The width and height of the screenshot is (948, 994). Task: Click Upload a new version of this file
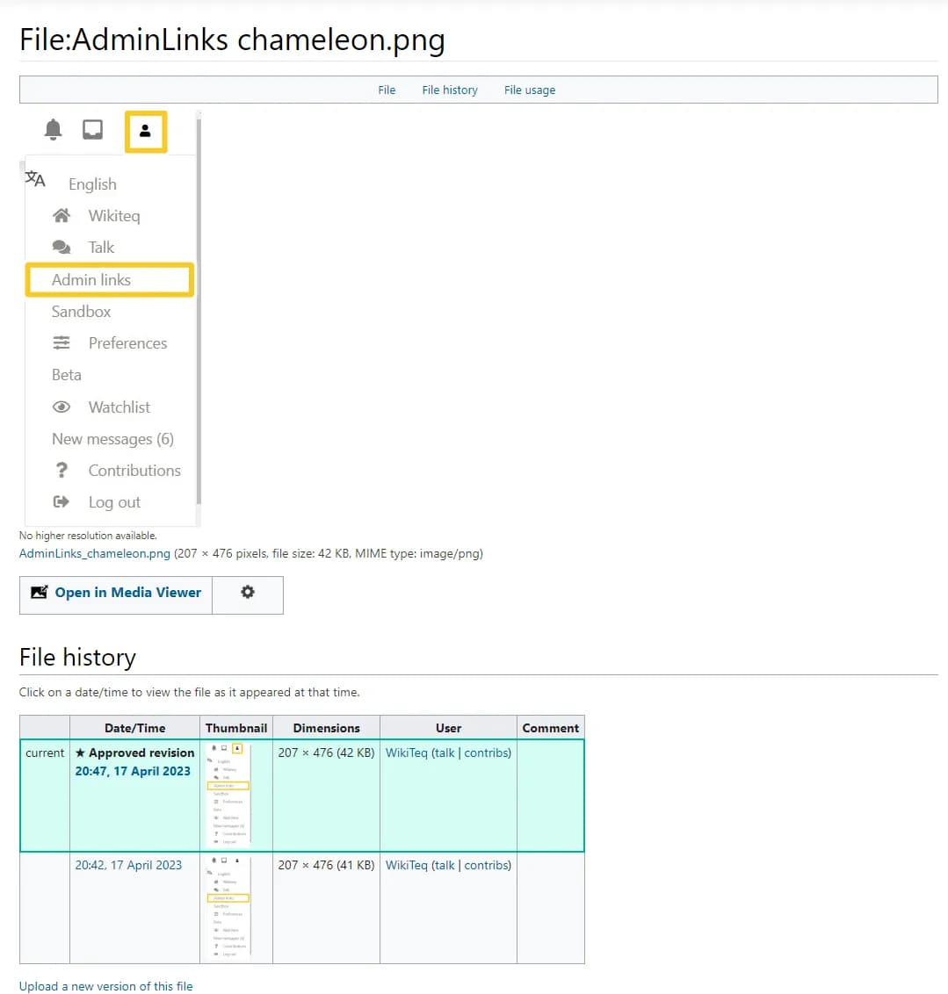105,985
